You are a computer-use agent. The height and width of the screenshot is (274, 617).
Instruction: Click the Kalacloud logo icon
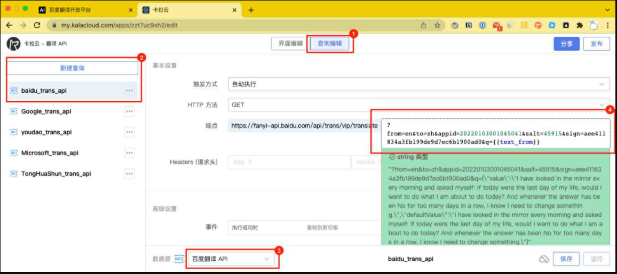[x=13, y=44]
